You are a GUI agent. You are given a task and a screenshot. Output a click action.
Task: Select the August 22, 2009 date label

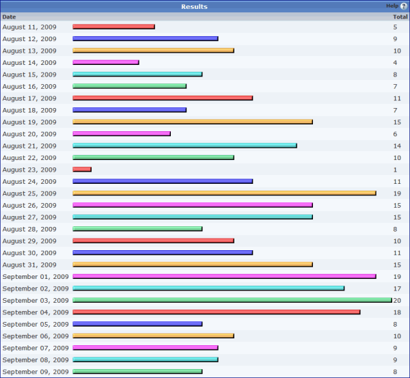[29, 158]
